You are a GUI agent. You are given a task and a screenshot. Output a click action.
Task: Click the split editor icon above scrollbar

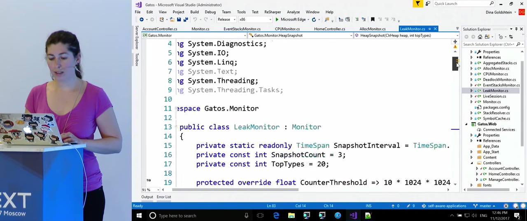coord(455,42)
